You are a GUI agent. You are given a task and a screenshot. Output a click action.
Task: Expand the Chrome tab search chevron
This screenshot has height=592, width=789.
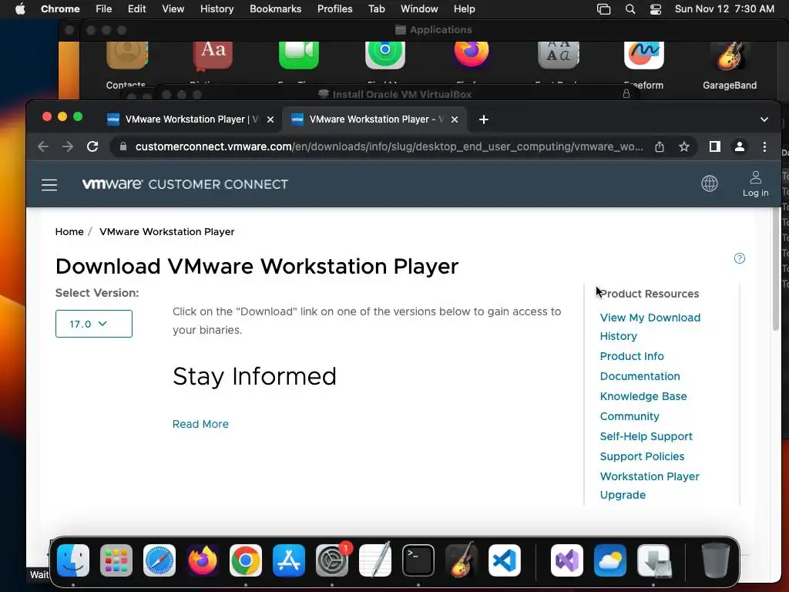(x=764, y=119)
